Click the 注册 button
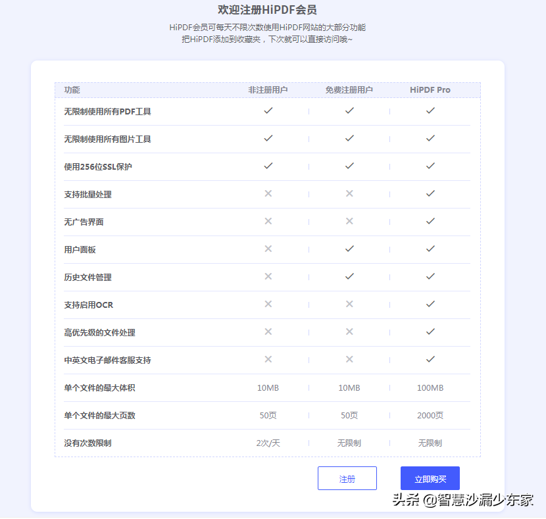The image size is (546, 519). [x=347, y=479]
